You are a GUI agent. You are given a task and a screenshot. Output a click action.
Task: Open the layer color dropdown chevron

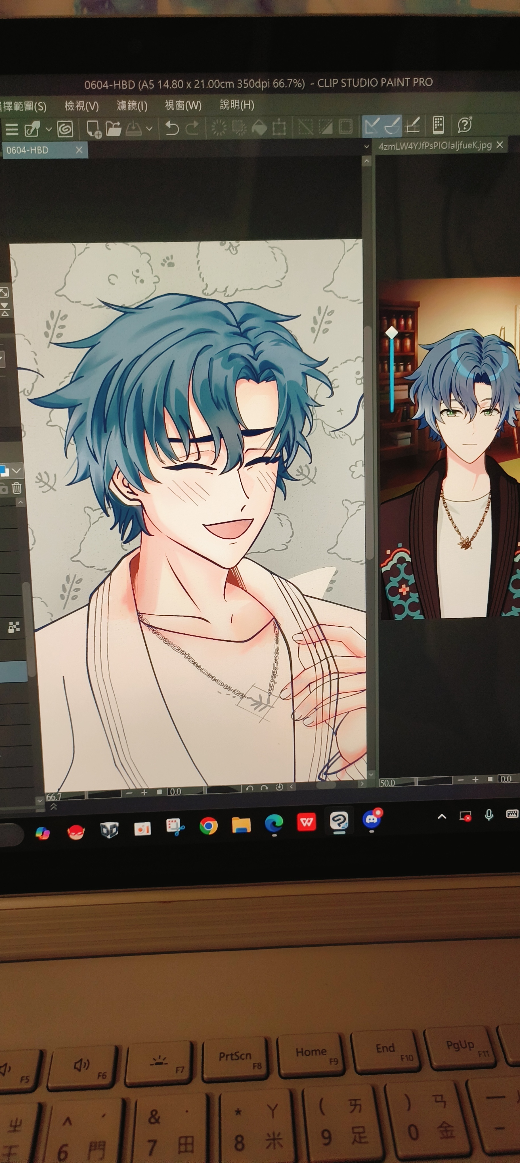tap(17, 470)
